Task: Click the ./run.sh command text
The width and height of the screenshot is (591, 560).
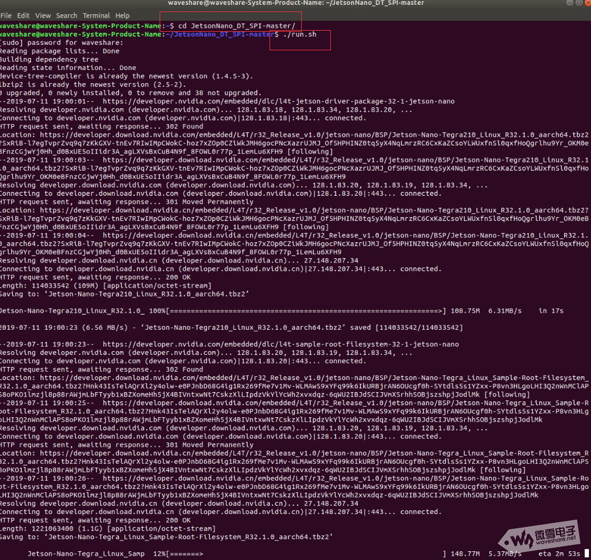Action: 300,34
